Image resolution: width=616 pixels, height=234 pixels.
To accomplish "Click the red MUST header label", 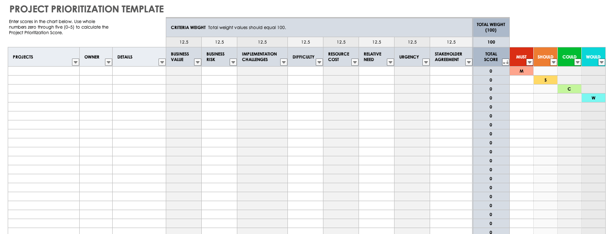I will [521, 57].
